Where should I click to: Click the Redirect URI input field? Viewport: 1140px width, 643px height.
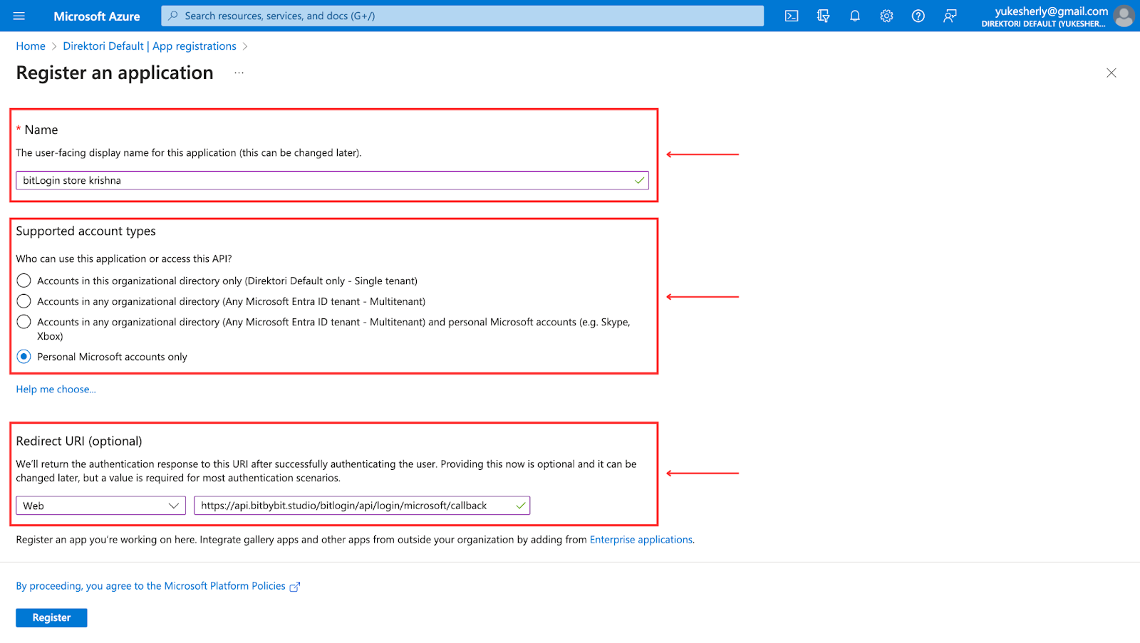click(362, 506)
